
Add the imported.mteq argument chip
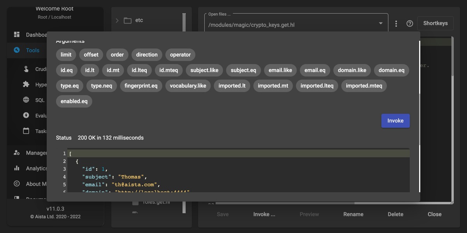[x=364, y=86]
